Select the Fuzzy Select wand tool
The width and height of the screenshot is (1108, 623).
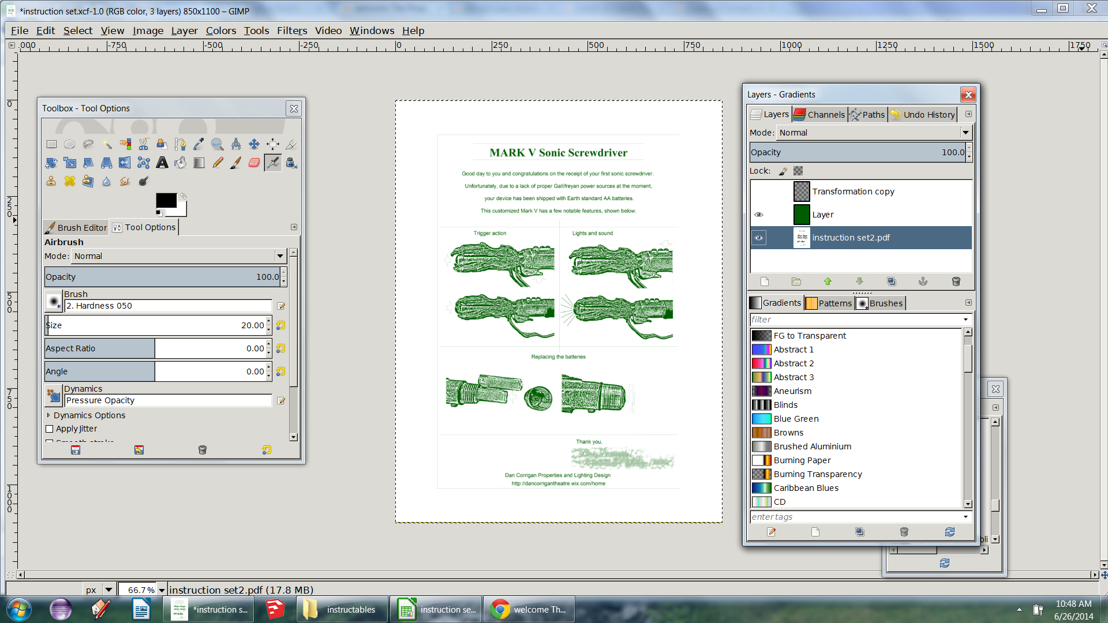click(107, 144)
